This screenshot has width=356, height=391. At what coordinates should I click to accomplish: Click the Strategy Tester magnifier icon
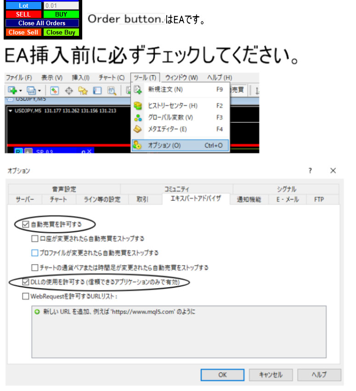point(112,91)
